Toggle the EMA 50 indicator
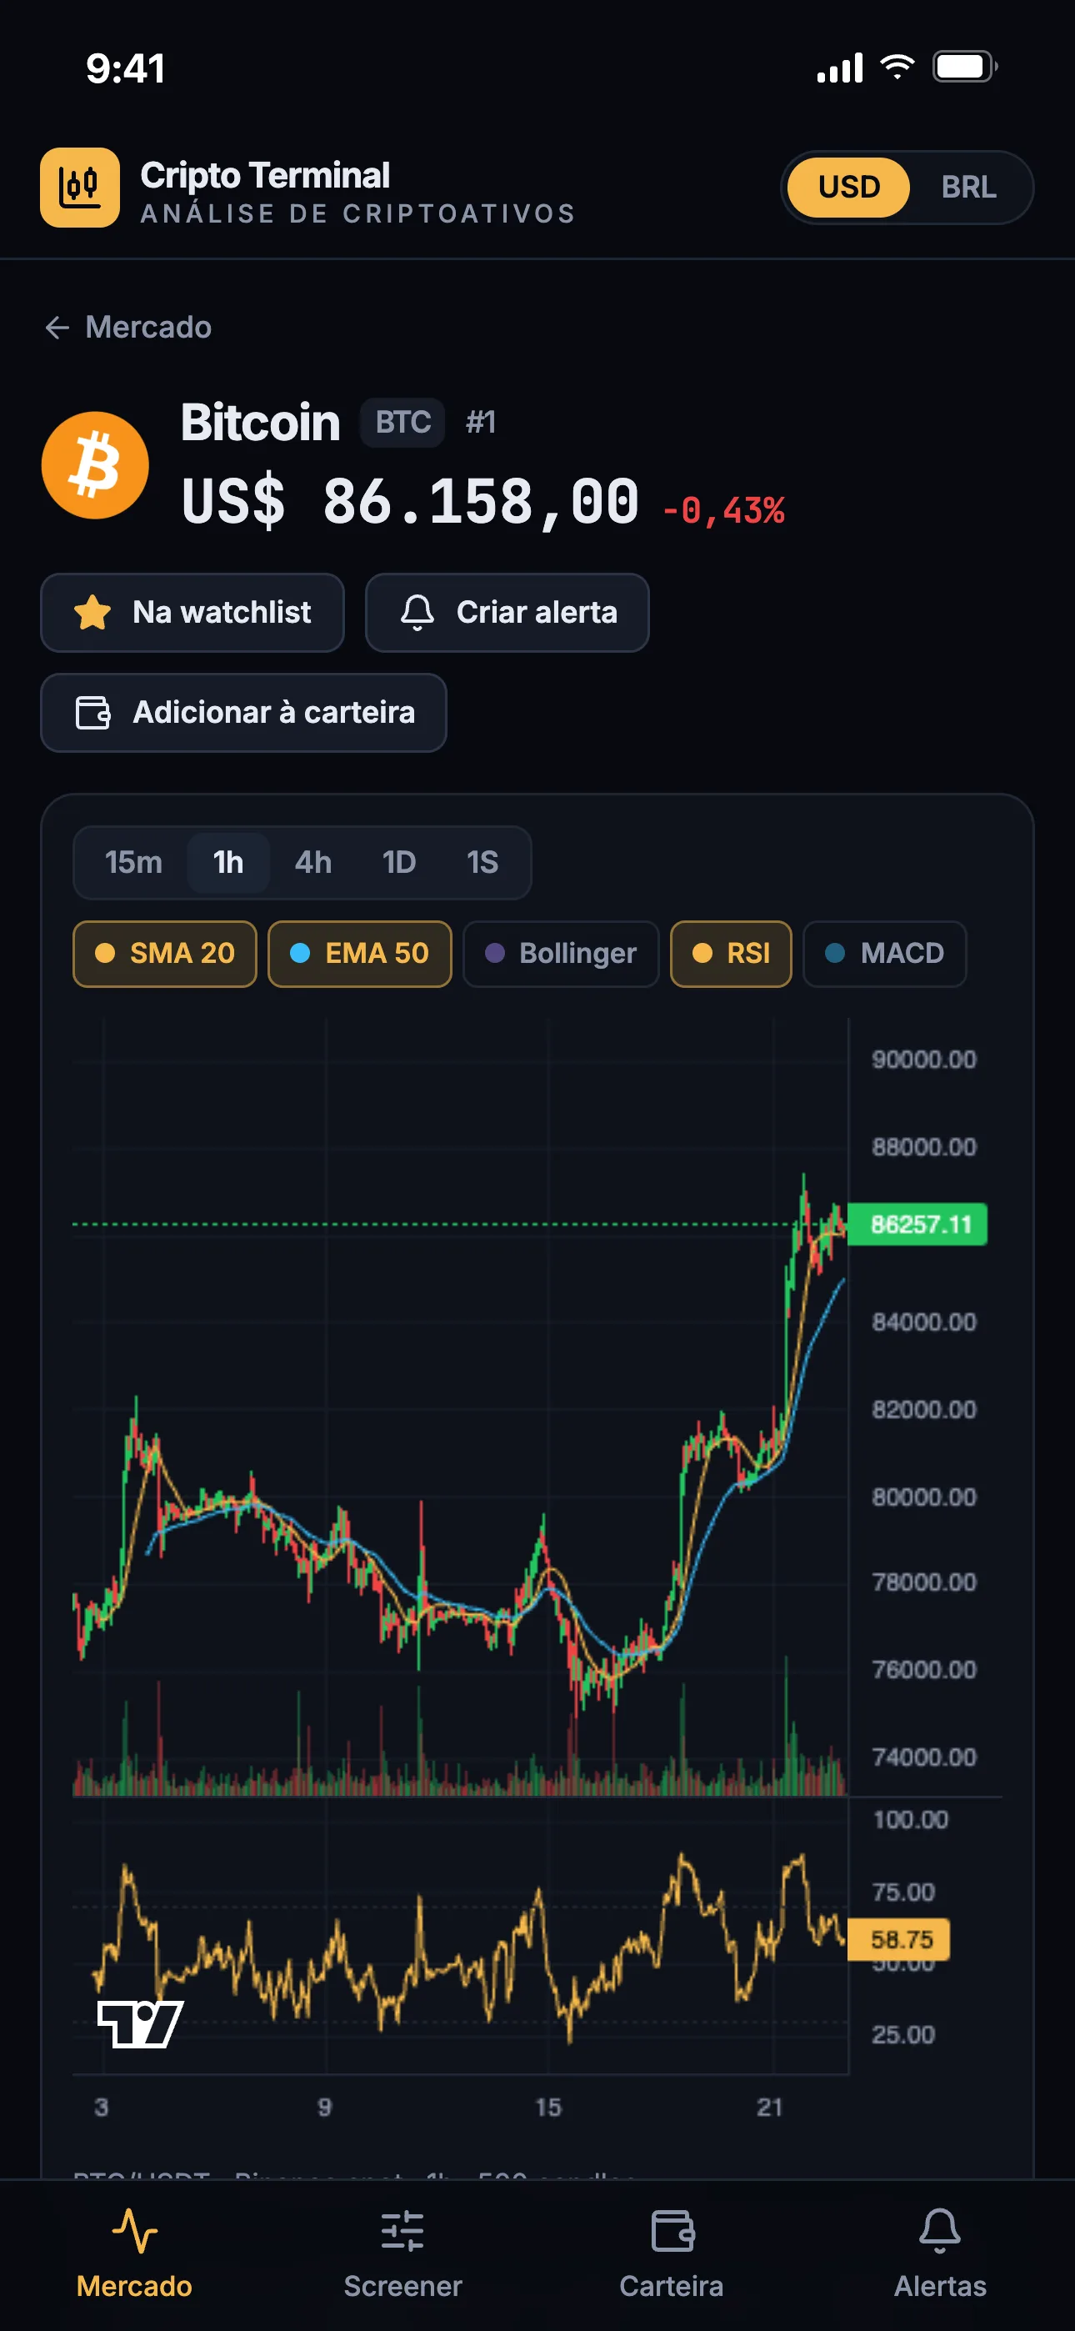The image size is (1075, 2331). click(359, 954)
